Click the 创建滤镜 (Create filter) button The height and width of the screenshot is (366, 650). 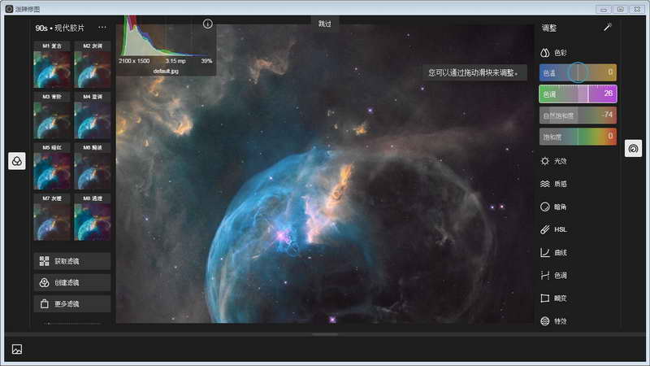[72, 282]
